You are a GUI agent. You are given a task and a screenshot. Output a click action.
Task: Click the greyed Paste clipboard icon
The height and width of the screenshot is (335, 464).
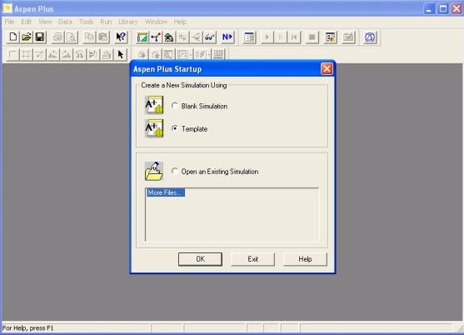tap(103, 37)
